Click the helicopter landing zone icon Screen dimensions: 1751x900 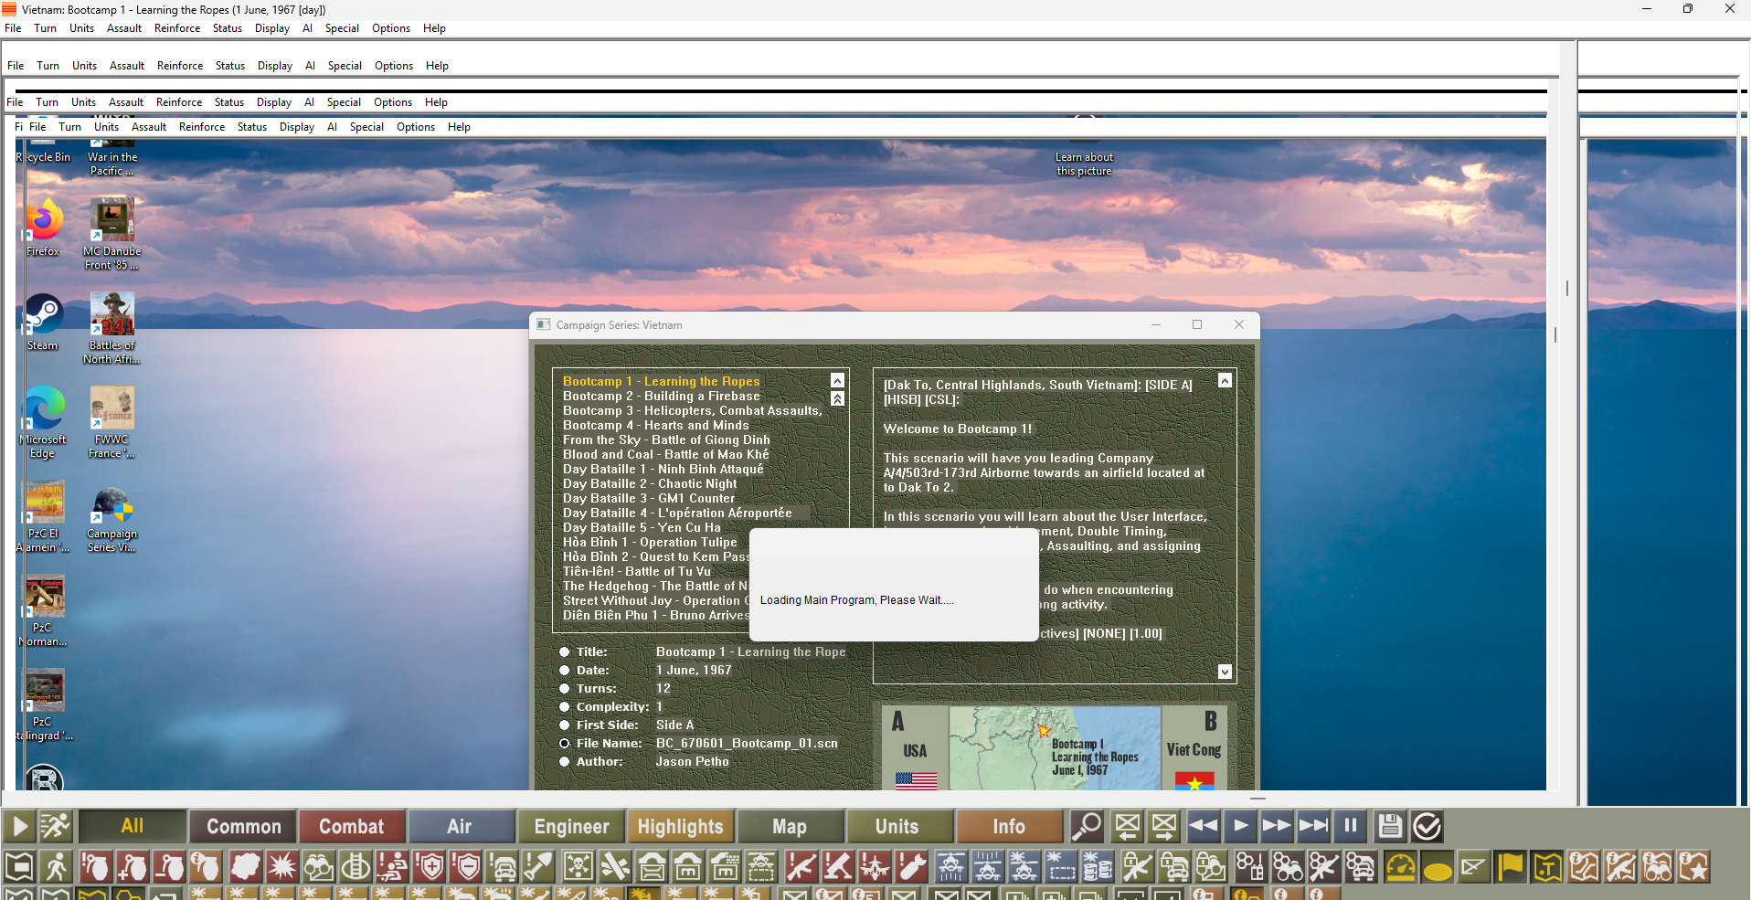tap(759, 866)
